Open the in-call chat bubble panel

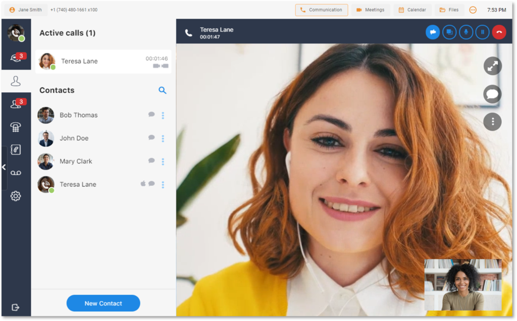pos(492,94)
